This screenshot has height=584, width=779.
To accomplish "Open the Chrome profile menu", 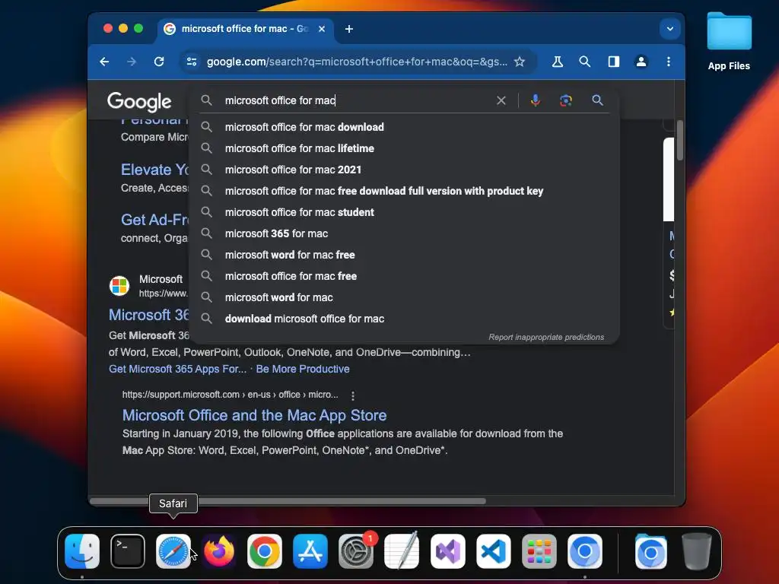I will (641, 62).
